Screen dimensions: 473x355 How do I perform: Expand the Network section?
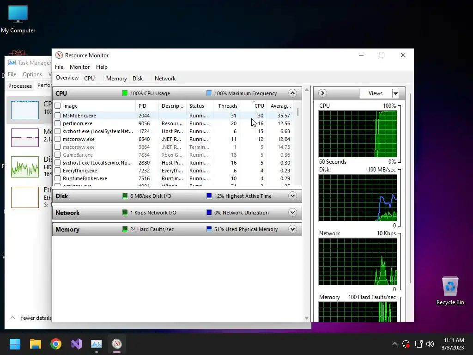point(292,213)
